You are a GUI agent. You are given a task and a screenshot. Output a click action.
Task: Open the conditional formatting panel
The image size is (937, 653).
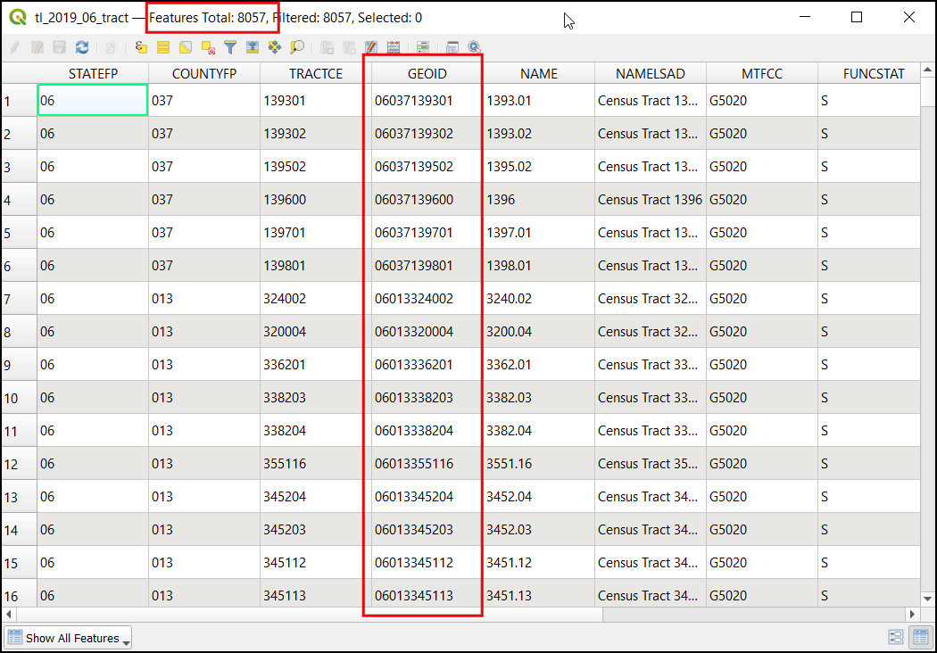(x=423, y=48)
